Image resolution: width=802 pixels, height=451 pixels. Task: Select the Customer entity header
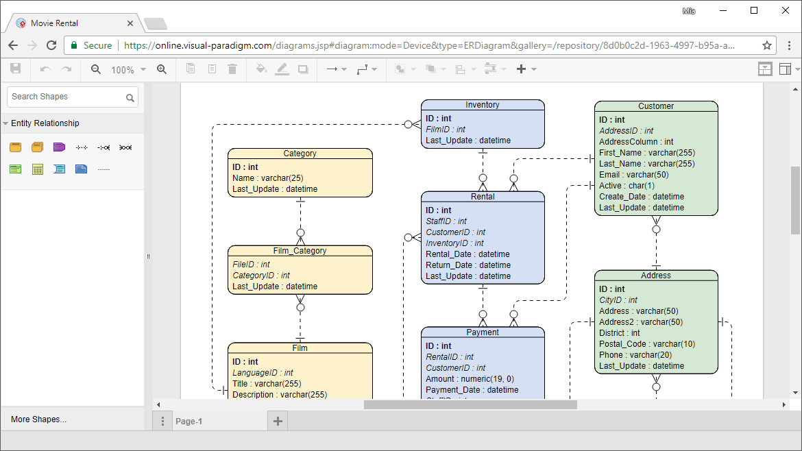pos(656,106)
